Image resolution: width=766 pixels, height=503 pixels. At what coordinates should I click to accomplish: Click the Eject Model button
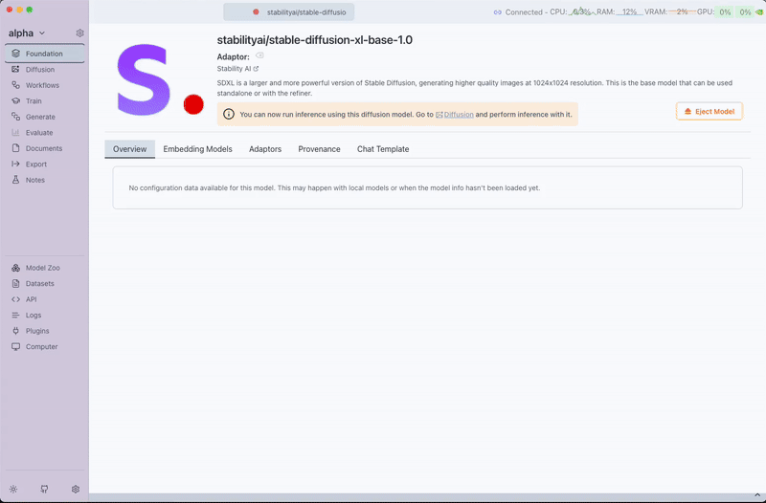pyautogui.click(x=709, y=112)
